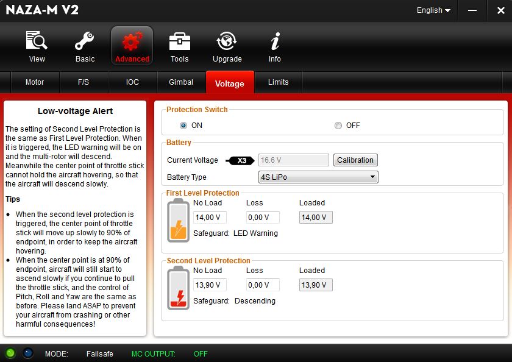Click Second Level Loaded 13,90 V field
The height and width of the screenshot is (362, 512).
tap(316, 285)
